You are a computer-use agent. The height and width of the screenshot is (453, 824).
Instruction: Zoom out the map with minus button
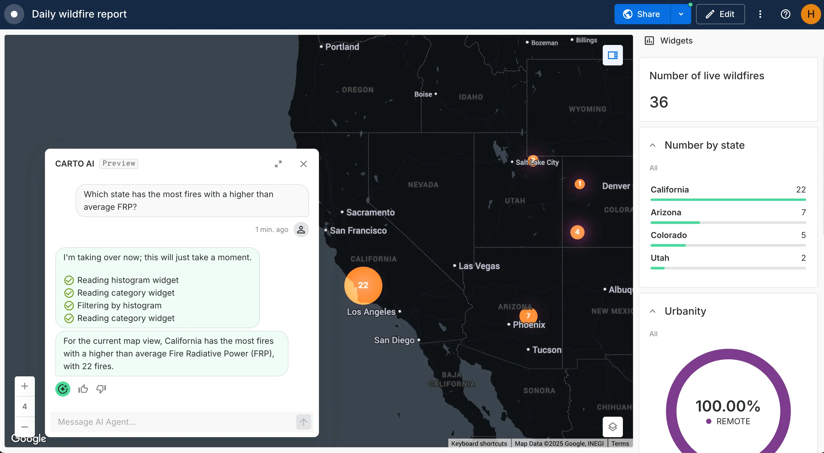(24, 426)
